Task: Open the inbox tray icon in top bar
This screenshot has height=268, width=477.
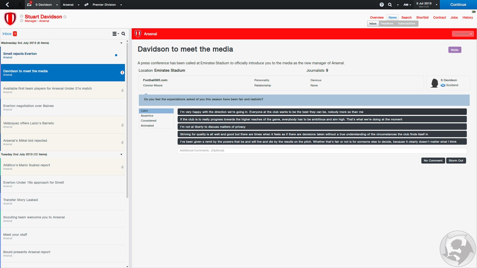Action: tap(29, 4)
